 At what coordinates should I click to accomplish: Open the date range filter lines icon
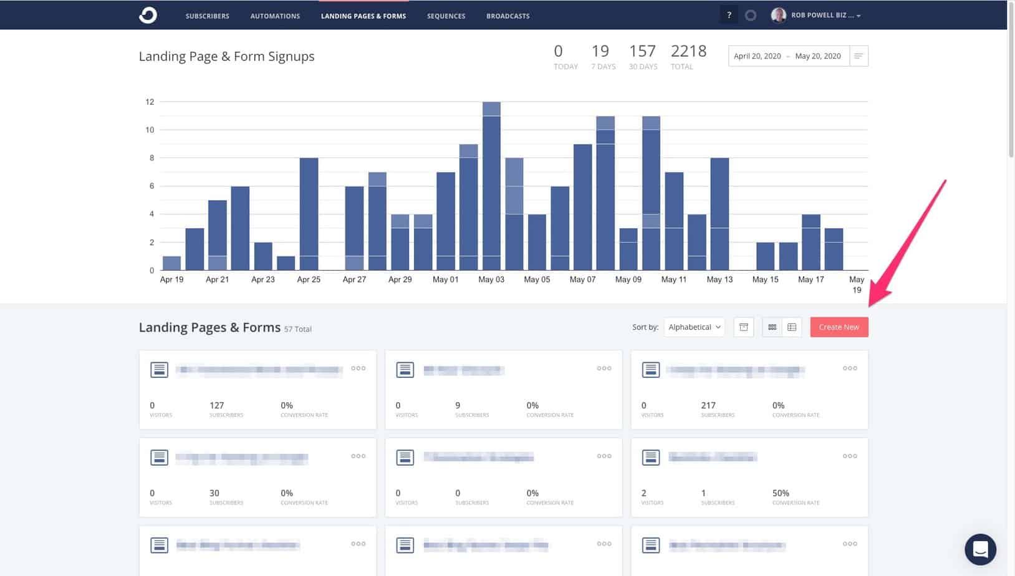tap(859, 56)
